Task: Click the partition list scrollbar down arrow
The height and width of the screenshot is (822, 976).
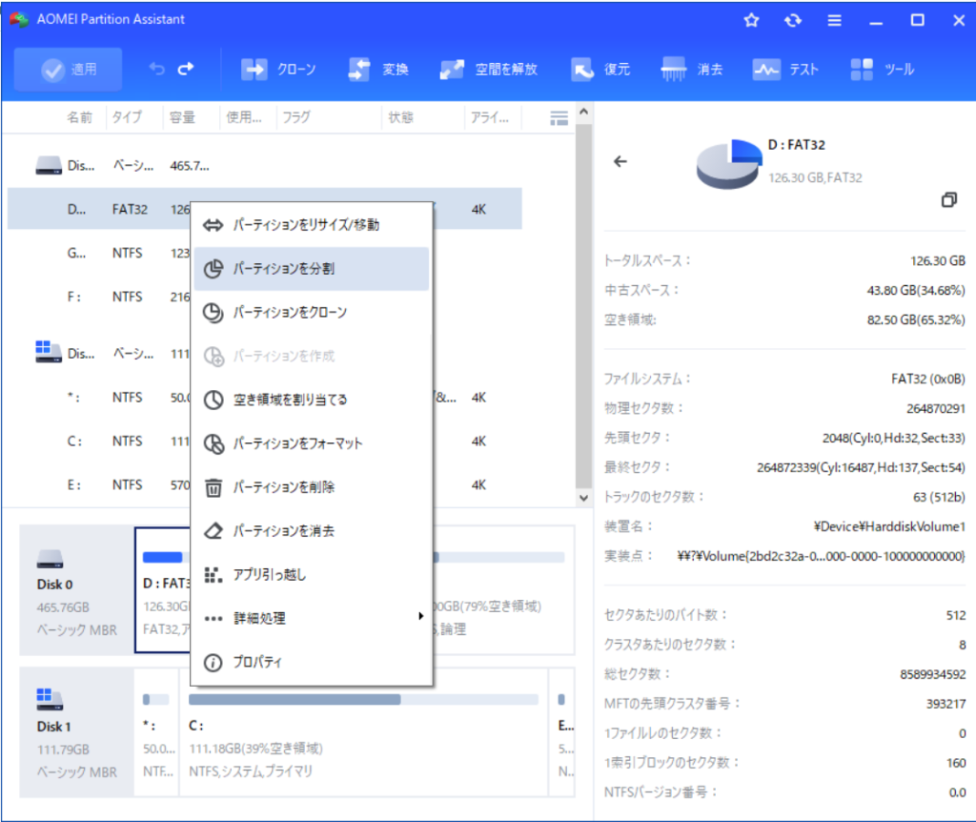Action: (x=584, y=498)
